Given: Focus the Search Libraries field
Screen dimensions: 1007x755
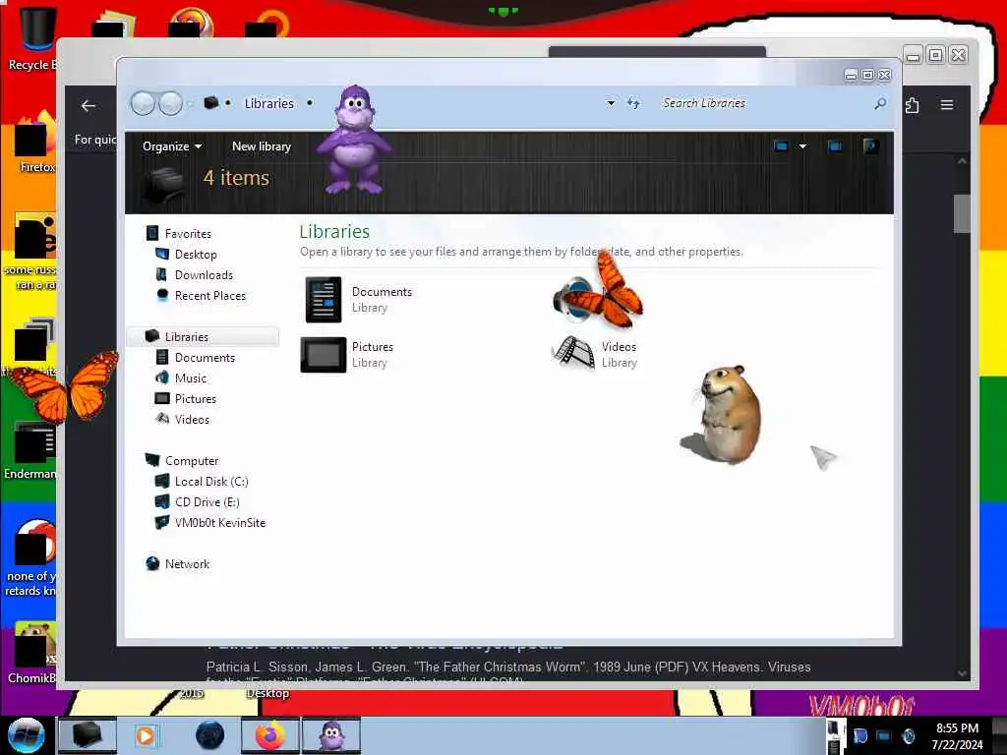Looking at the screenshot, I should point(764,103).
